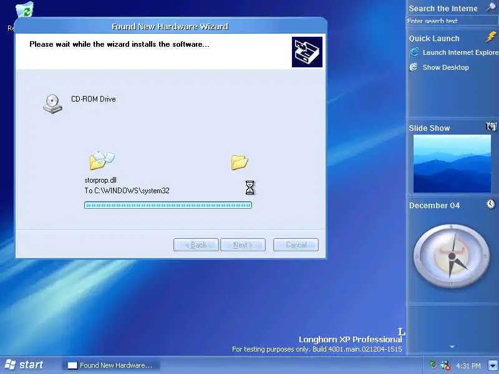Click the safely remove hardware tray icon
The image size is (499, 374).
click(x=433, y=365)
